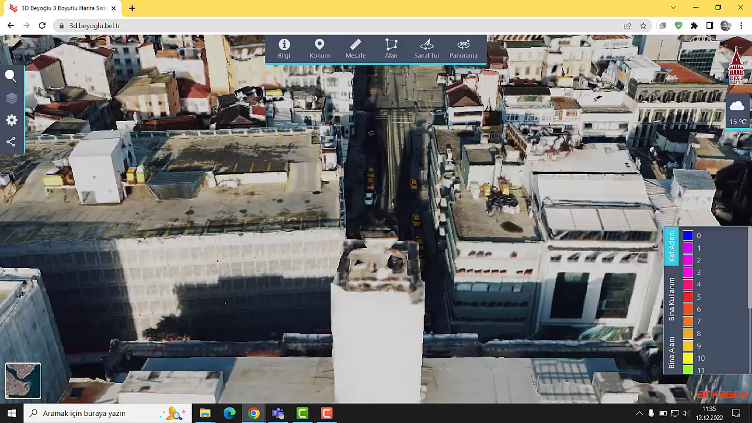Screen dimensions: 752x423
Task: Switch to the Bina Alanı legend tab
Action: tap(671, 353)
